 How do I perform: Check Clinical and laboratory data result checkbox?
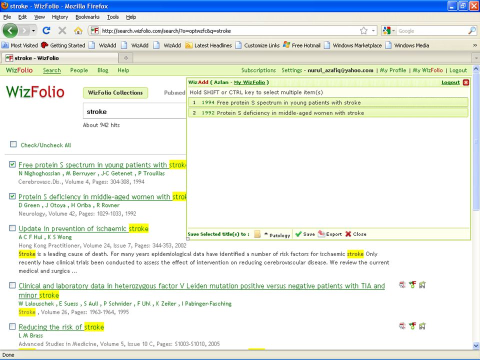click(x=12, y=285)
